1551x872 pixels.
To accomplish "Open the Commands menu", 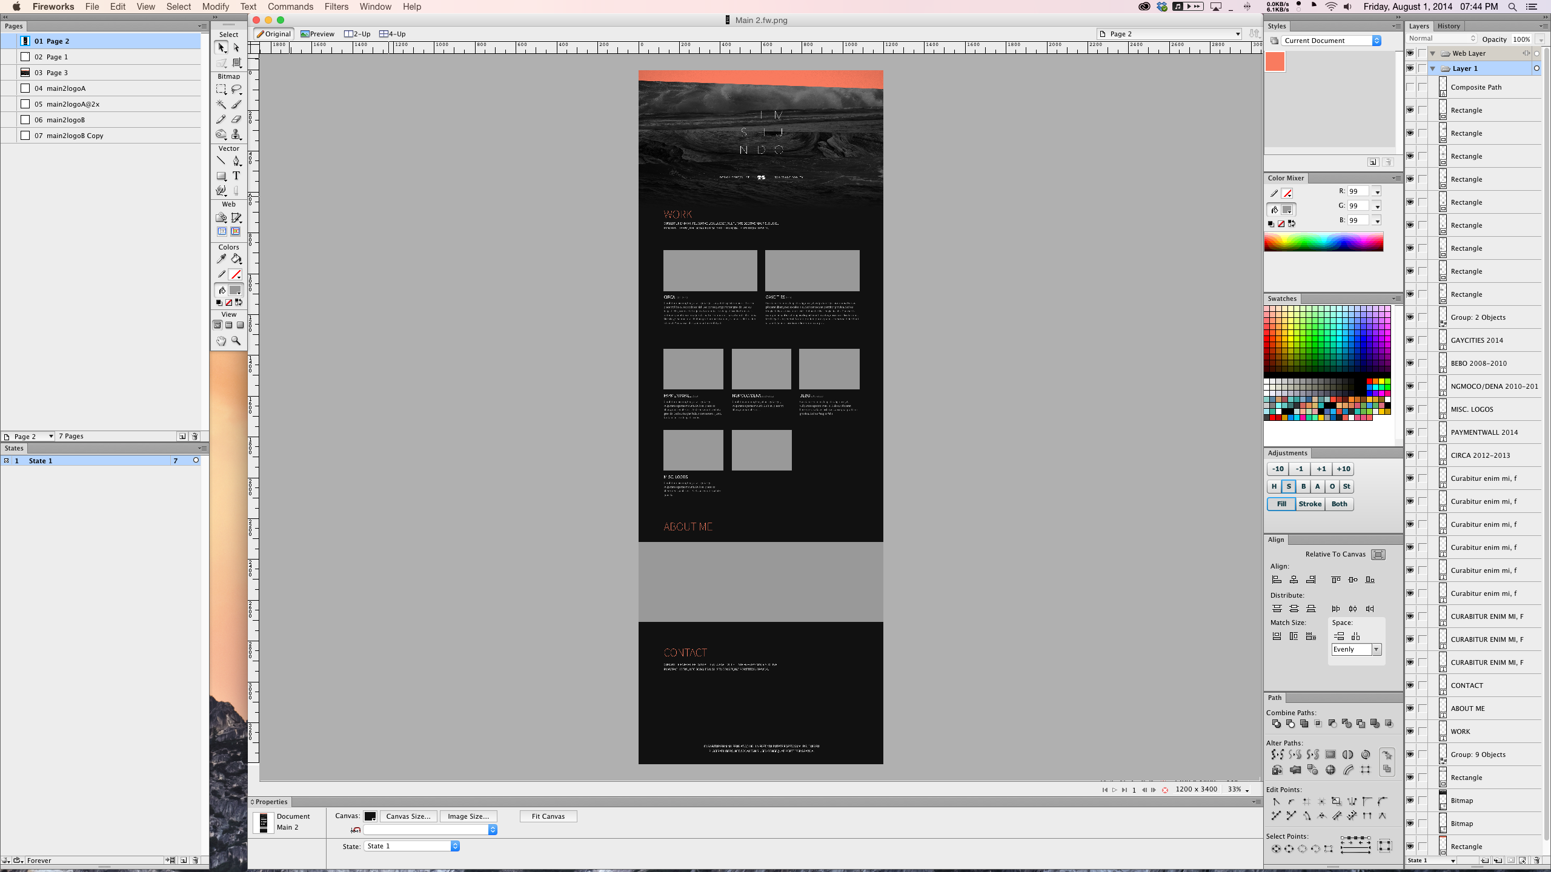I will (290, 7).
